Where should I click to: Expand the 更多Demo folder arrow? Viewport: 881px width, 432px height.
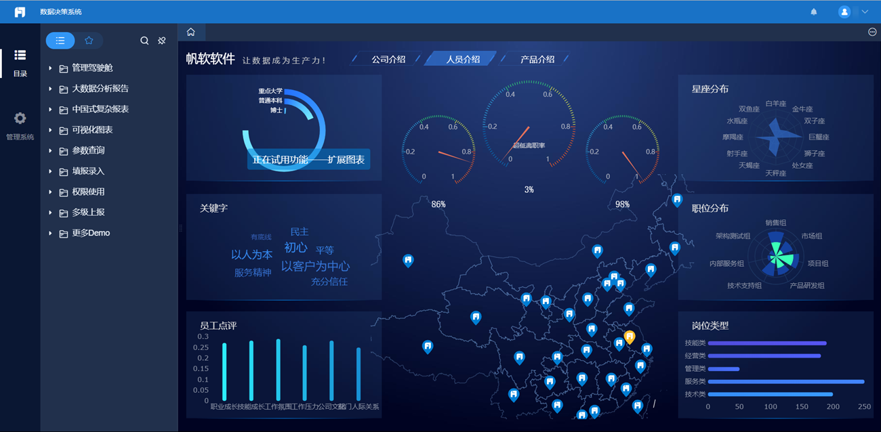[x=50, y=233]
